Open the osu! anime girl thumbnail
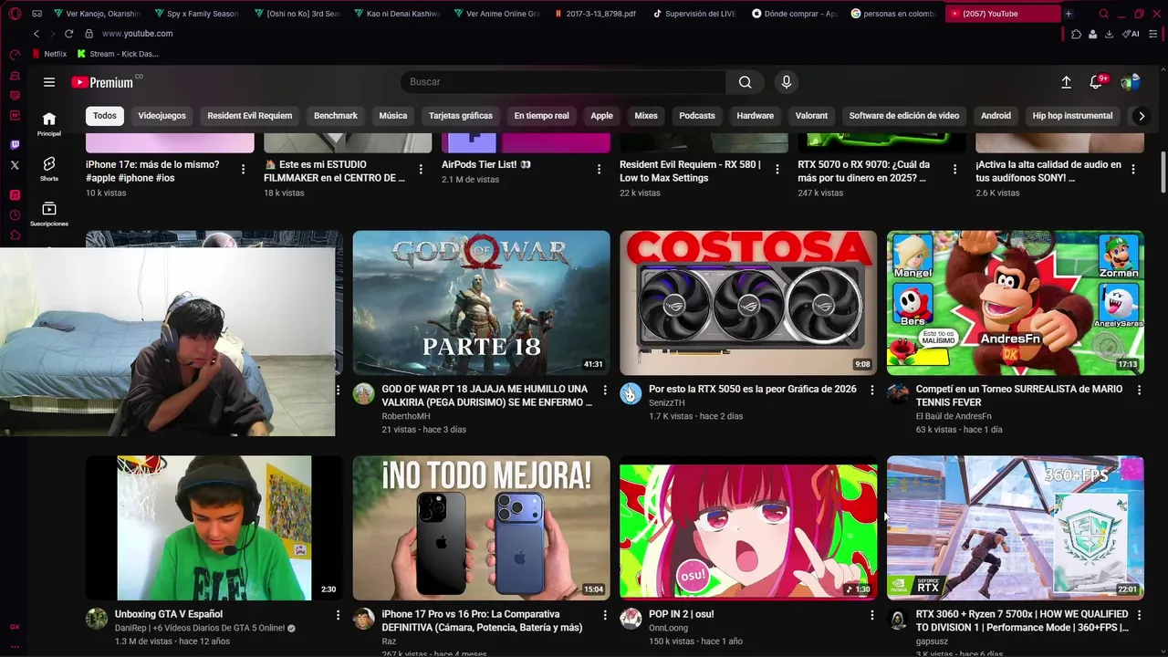The height and width of the screenshot is (657, 1168). tap(748, 528)
